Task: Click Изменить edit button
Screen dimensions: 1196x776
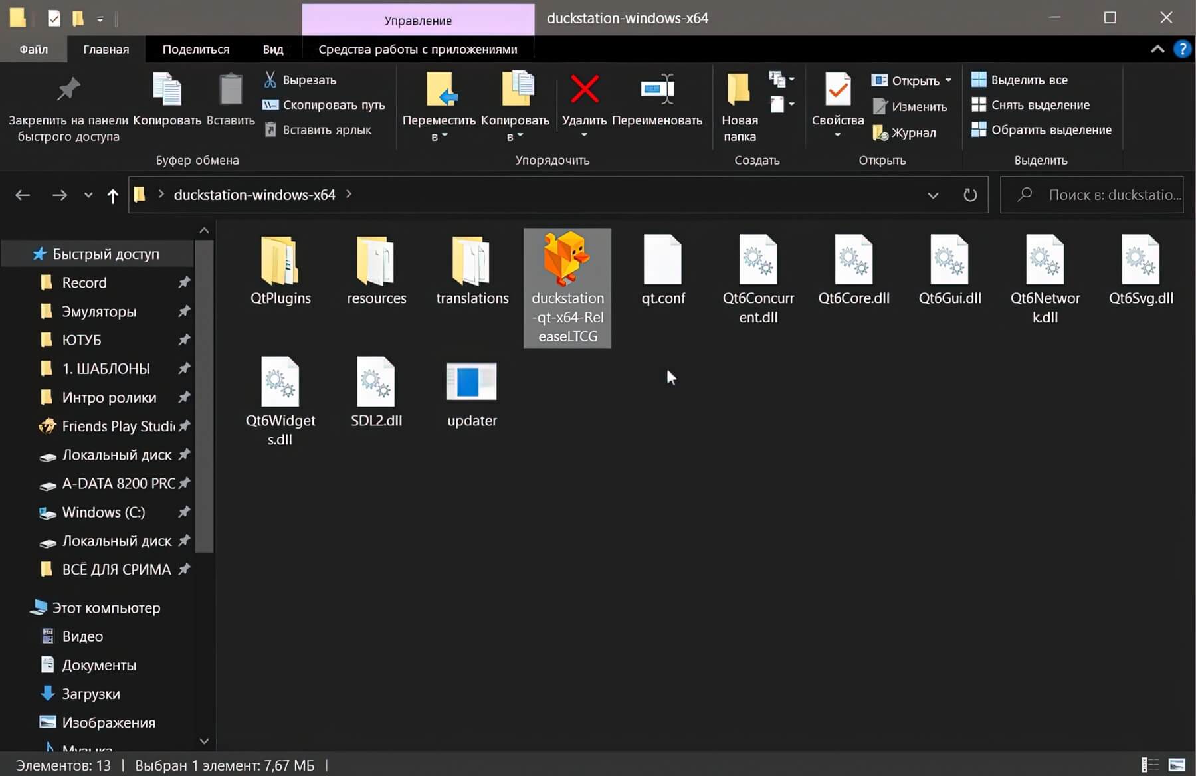Action: point(910,106)
